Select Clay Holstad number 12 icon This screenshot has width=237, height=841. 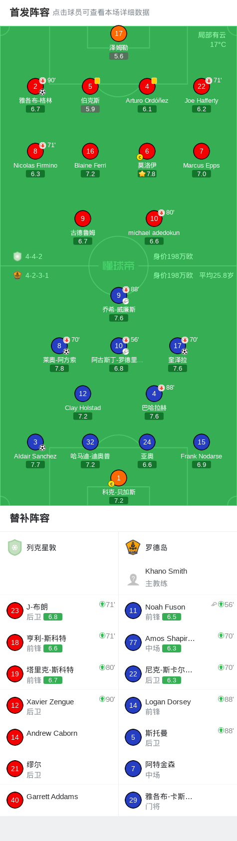83,394
